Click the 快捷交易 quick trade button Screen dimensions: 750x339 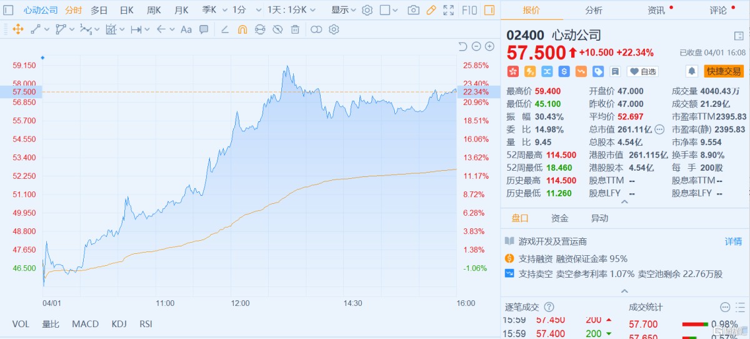tap(723, 71)
